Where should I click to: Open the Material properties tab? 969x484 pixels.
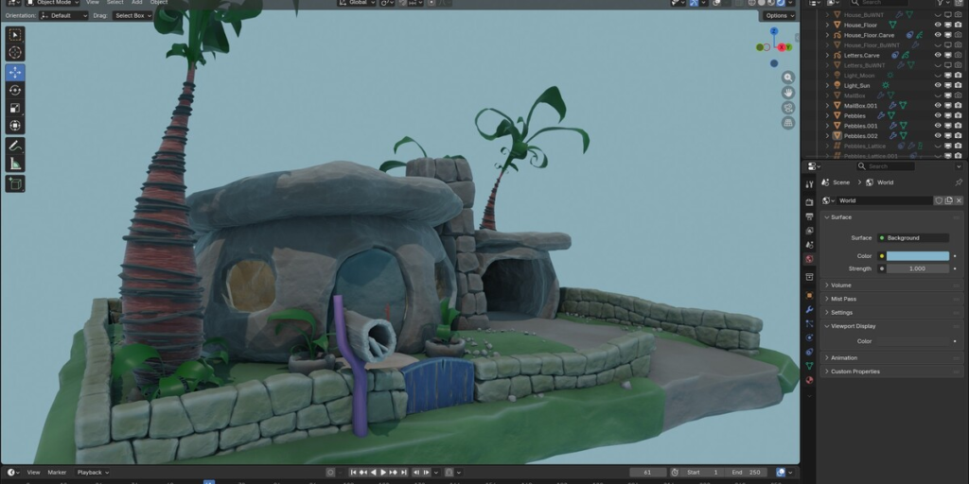coord(809,380)
